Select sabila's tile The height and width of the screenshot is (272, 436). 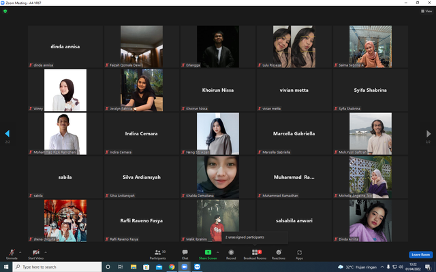pyautogui.click(x=65, y=177)
